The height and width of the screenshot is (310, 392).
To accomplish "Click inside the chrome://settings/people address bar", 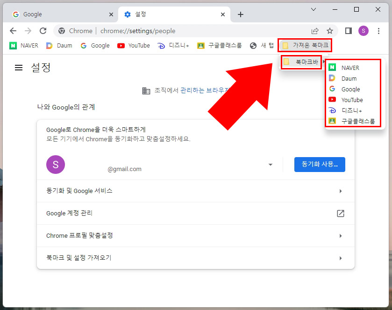I will [140, 30].
